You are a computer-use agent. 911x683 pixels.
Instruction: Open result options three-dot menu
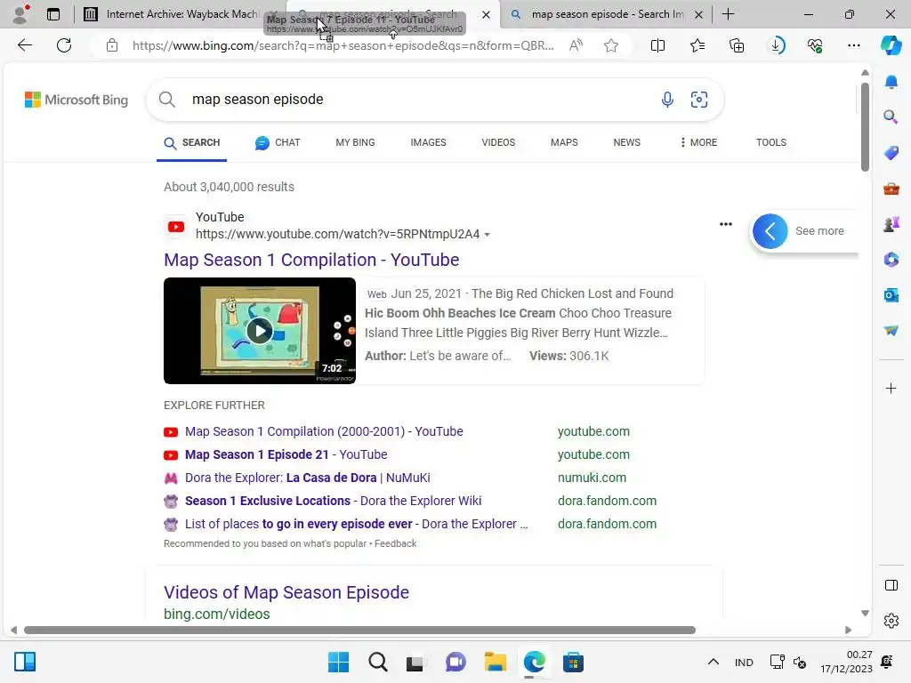click(x=726, y=224)
